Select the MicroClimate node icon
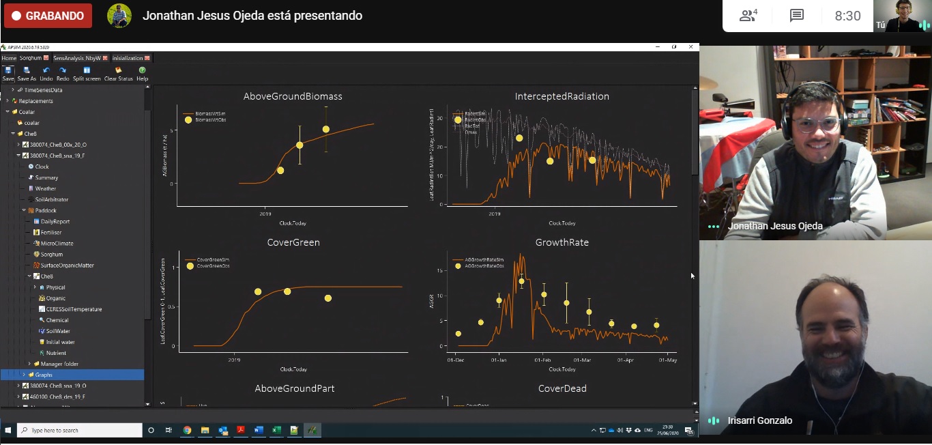The width and height of the screenshot is (932, 445). [36, 243]
